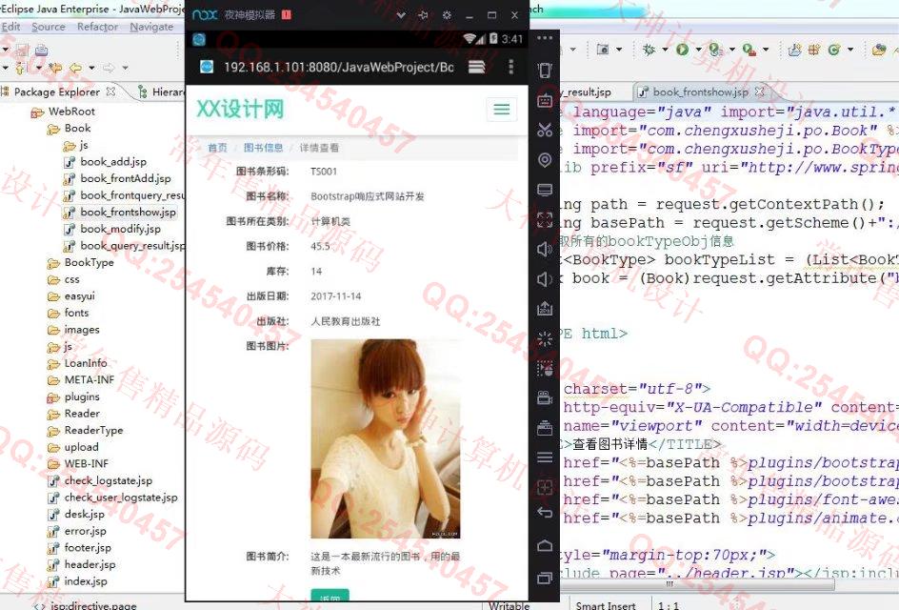
Task: Toggle Nox fullscreen mode icon
Action: (545, 219)
